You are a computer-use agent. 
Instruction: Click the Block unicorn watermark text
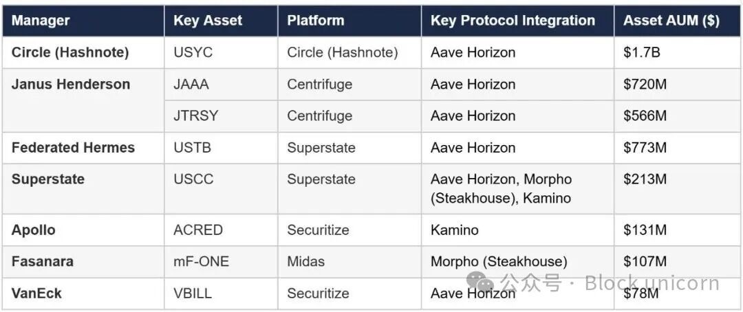[x=652, y=283]
